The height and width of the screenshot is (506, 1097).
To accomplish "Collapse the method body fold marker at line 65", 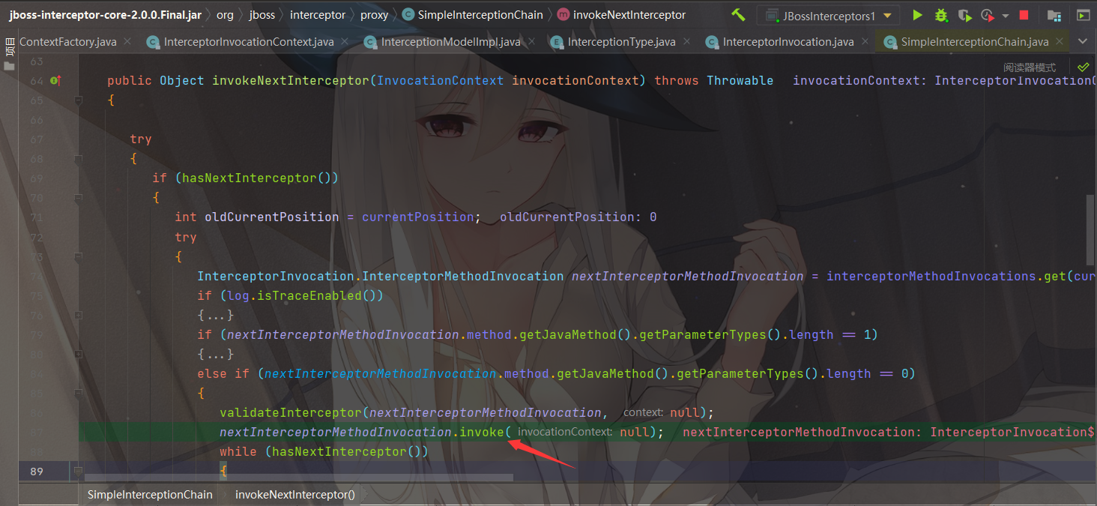I will 78,100.
